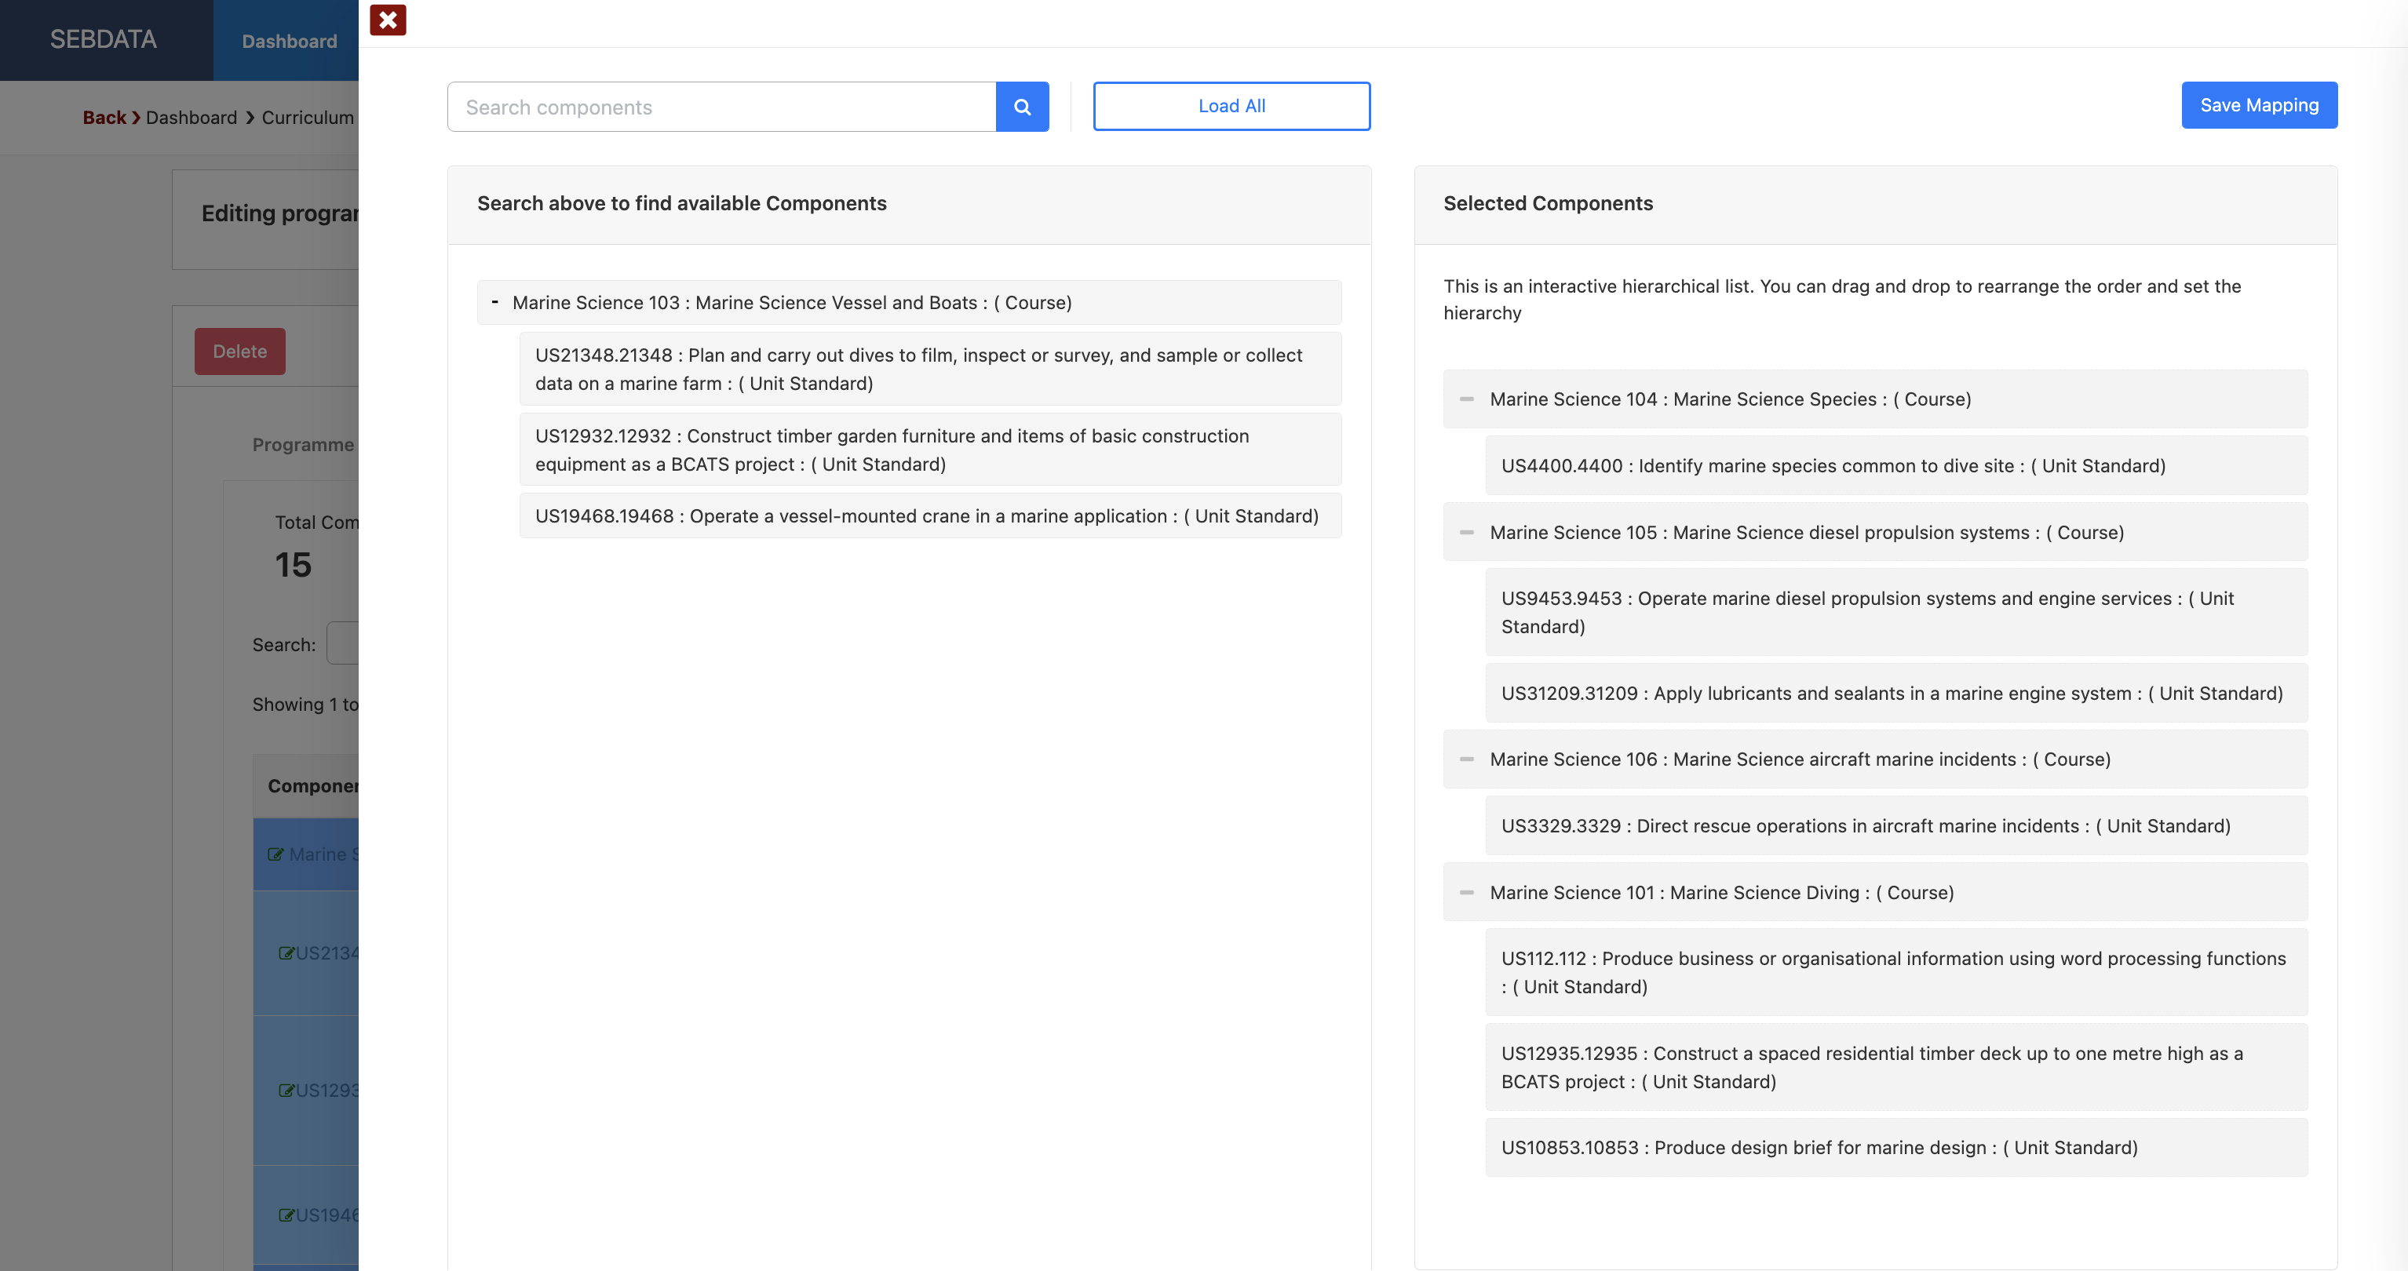Image resolution: width=2408 pixels, height=1271 pixels.
Task: Click the red Delete button
Action: [239, 351]
